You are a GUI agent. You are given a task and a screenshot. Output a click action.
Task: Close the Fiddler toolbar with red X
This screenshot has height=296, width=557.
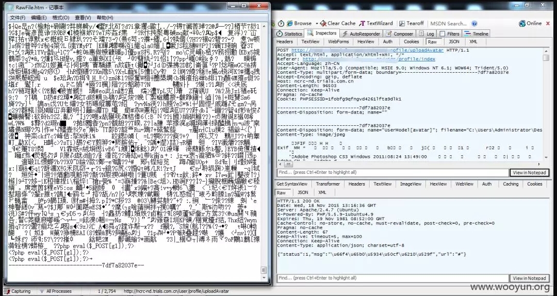point(548,23)
